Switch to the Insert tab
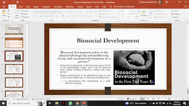 coord(20,7)
